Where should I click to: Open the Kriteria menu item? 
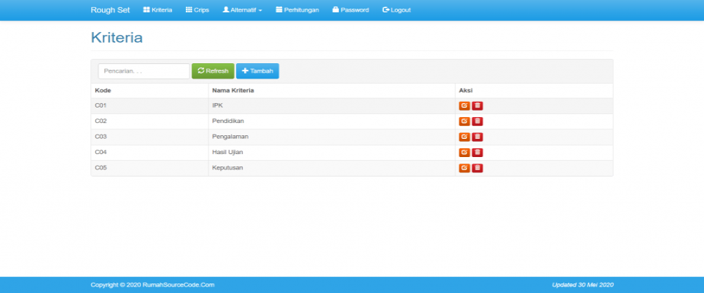(157, 10)
